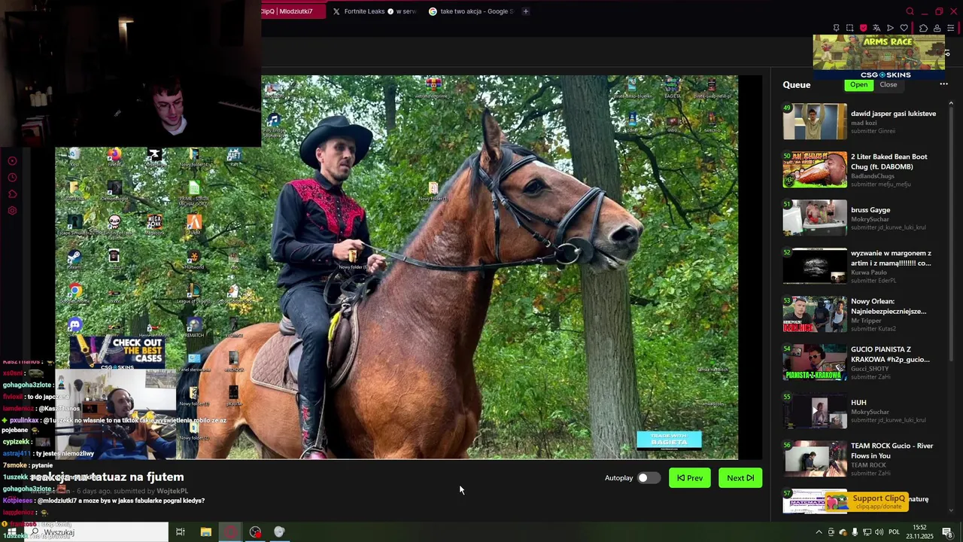This screenshot has width=963, height=542.
Task: Click the network tray icon
Action: pyautogui.click(x=867, y=532)
